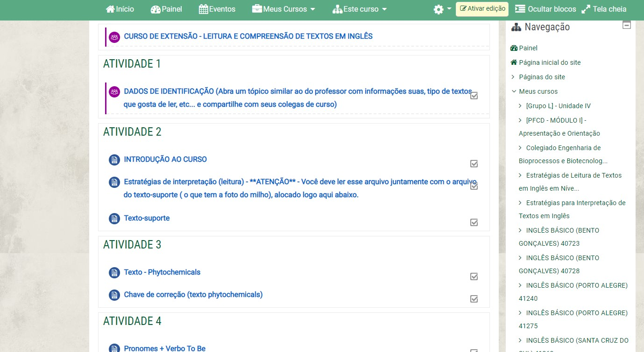Open Página inicial do site in navigation
The image size is (644, 352).
click(x=550, y=62)
